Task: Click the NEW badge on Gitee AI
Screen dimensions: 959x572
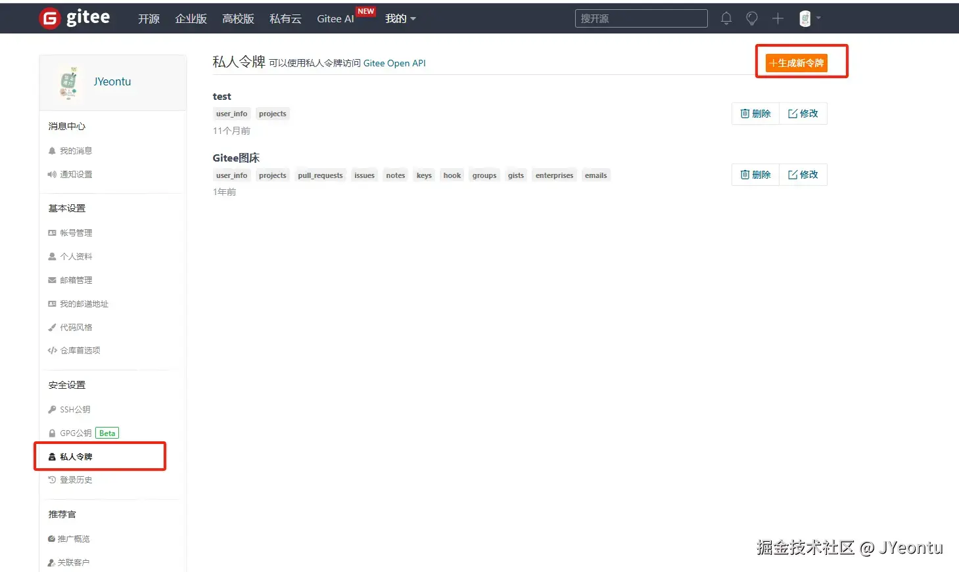Action: [366, 11]
